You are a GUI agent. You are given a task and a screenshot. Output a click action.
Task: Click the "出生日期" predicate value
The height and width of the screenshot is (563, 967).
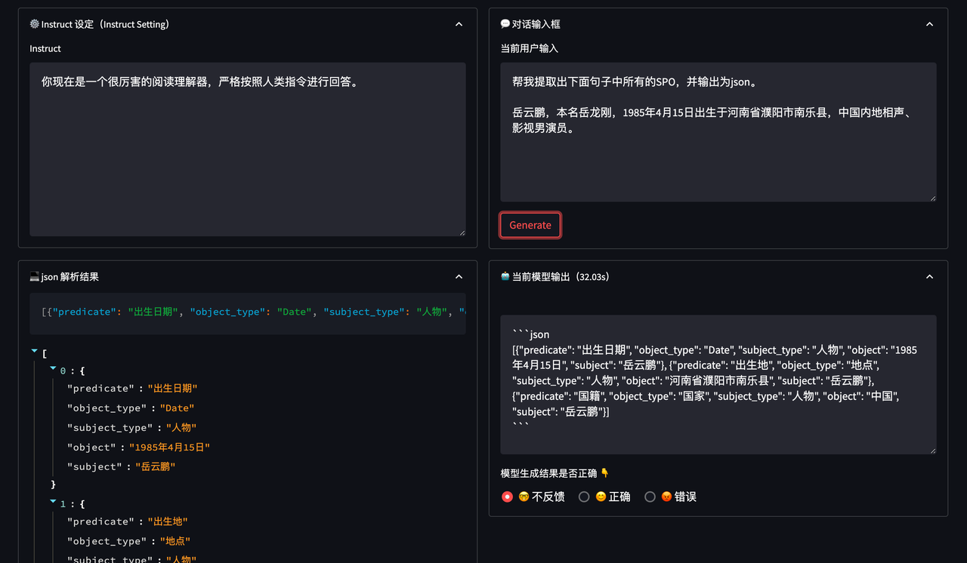tap(172, 389)
